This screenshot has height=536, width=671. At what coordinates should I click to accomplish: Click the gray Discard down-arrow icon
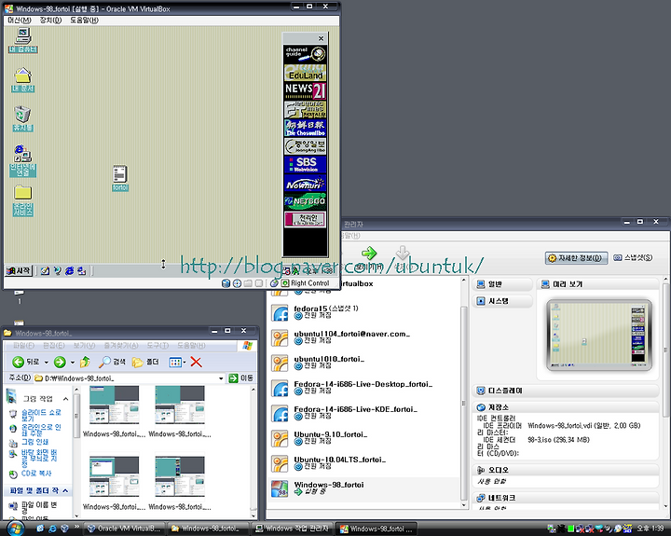[x=403, y=253]
